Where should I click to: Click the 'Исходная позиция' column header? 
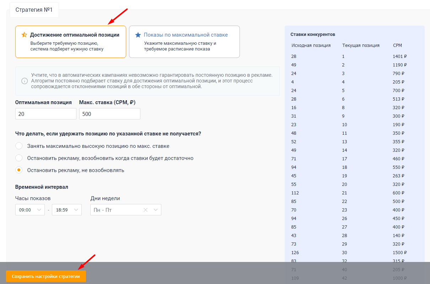coord(311,45)
